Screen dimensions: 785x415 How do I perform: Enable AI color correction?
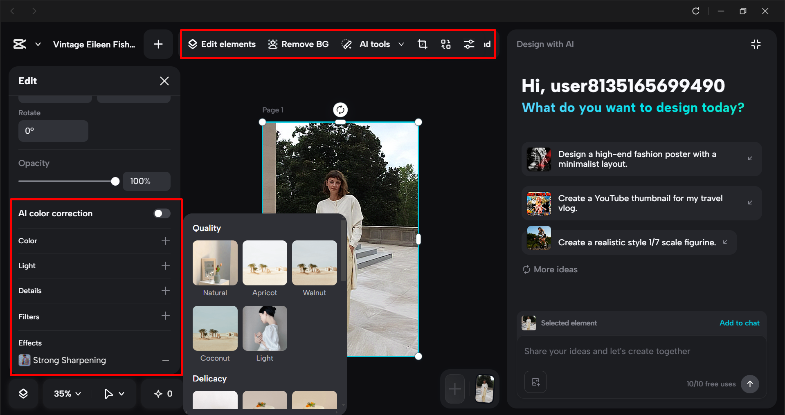pyautogui.click(x=161, y=213)
